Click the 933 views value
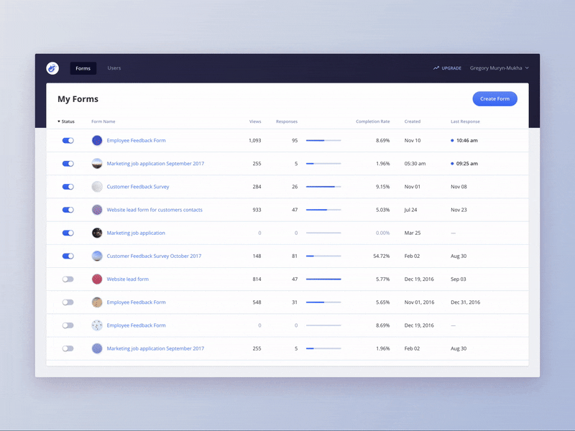The image size is (575, 431). coord(257,210)
